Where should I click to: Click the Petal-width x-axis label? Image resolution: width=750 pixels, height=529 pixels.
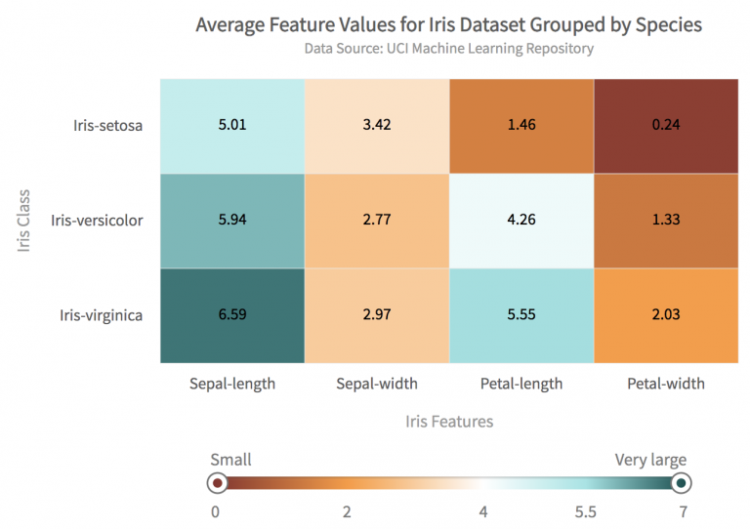(666, 384)
